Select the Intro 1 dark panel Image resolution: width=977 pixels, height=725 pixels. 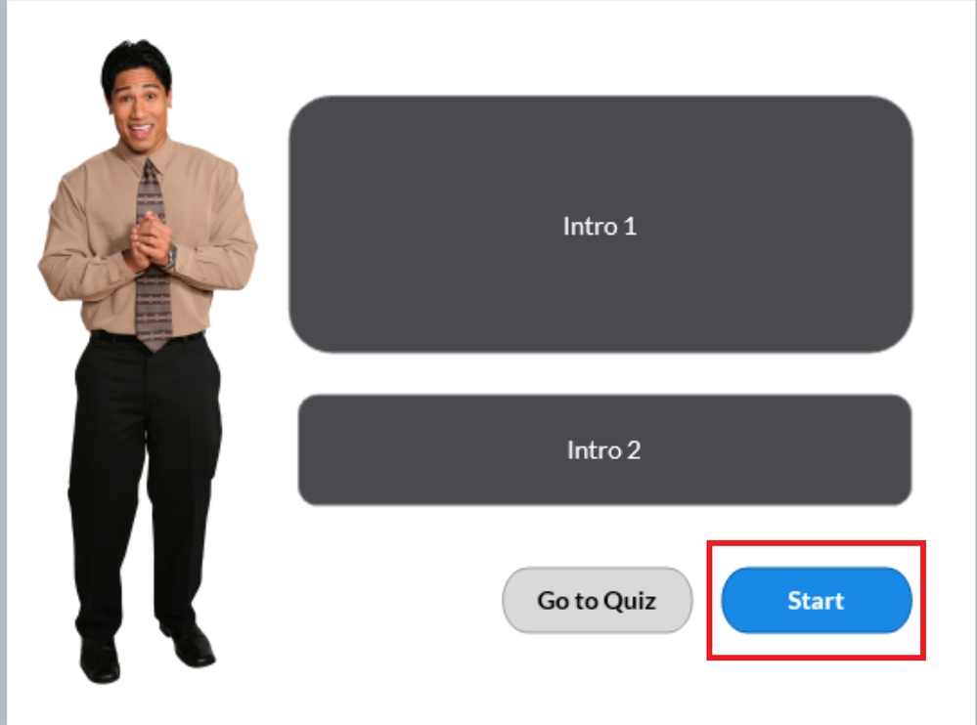pyautogui.click(x=600, y=225)
